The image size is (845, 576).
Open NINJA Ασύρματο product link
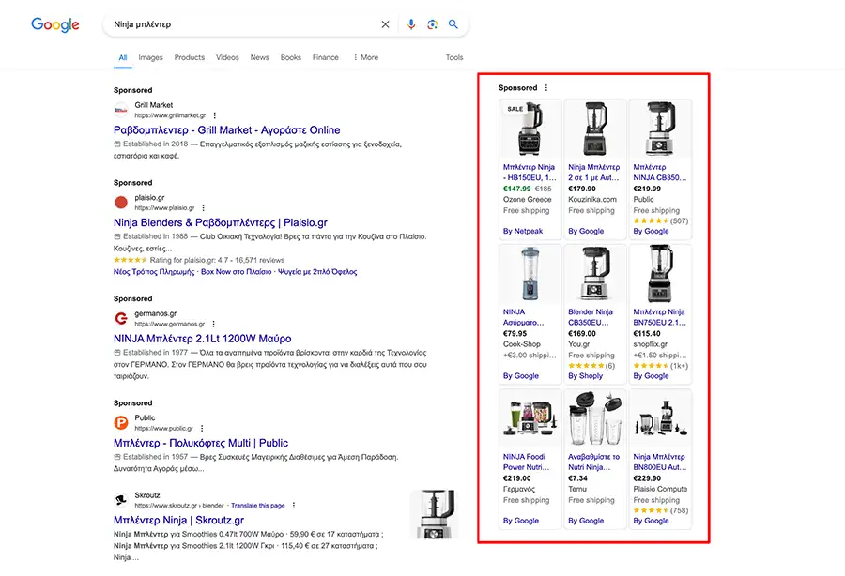(x=523, y=317)
